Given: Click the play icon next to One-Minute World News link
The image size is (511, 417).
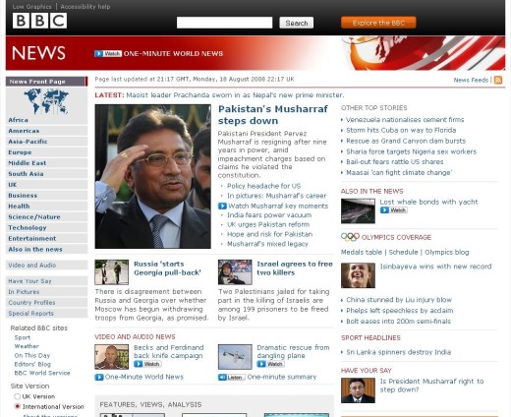Looking at the screenshot, I should [99, 377].
